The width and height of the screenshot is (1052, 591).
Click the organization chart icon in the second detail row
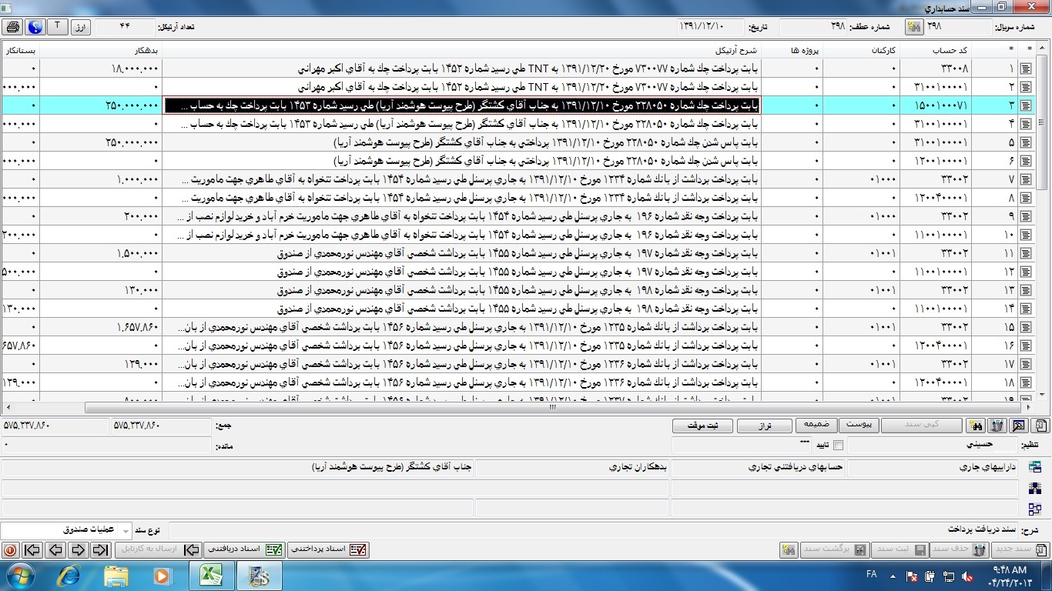(x=1034, y=488)
